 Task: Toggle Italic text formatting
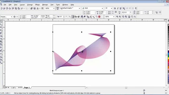coord(118,8)
